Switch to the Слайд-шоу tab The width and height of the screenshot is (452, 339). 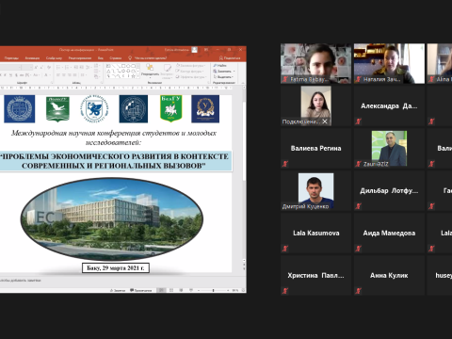(x=54, y=58)
